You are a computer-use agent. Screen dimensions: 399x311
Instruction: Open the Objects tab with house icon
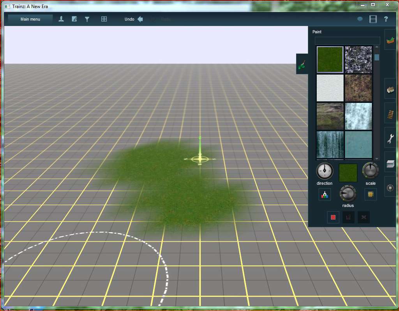point(390,89)
